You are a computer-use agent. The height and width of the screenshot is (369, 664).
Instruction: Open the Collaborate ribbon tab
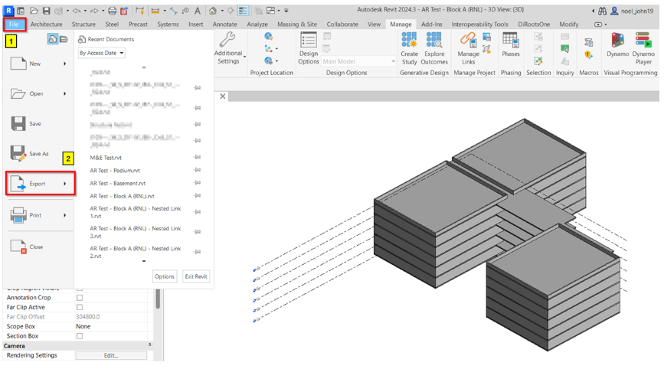[x=342, y=24]
